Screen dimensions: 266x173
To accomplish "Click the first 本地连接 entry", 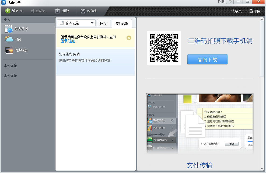I will point(10,66).
